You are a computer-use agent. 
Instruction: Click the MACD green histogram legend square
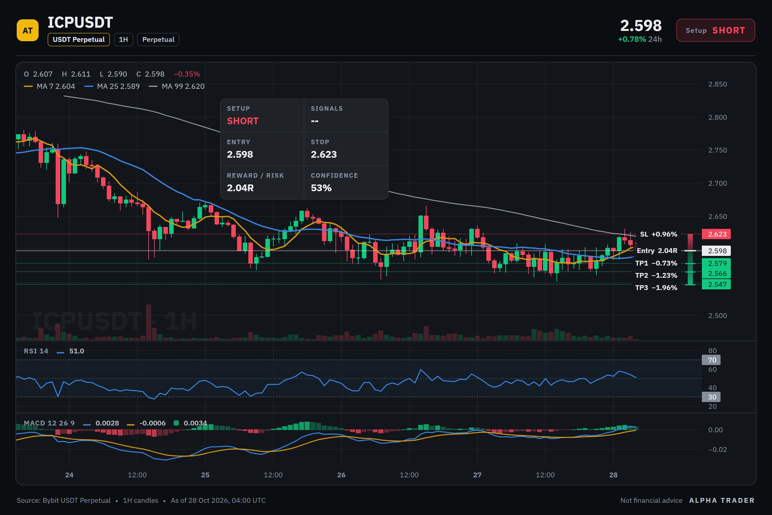(176, 423)
